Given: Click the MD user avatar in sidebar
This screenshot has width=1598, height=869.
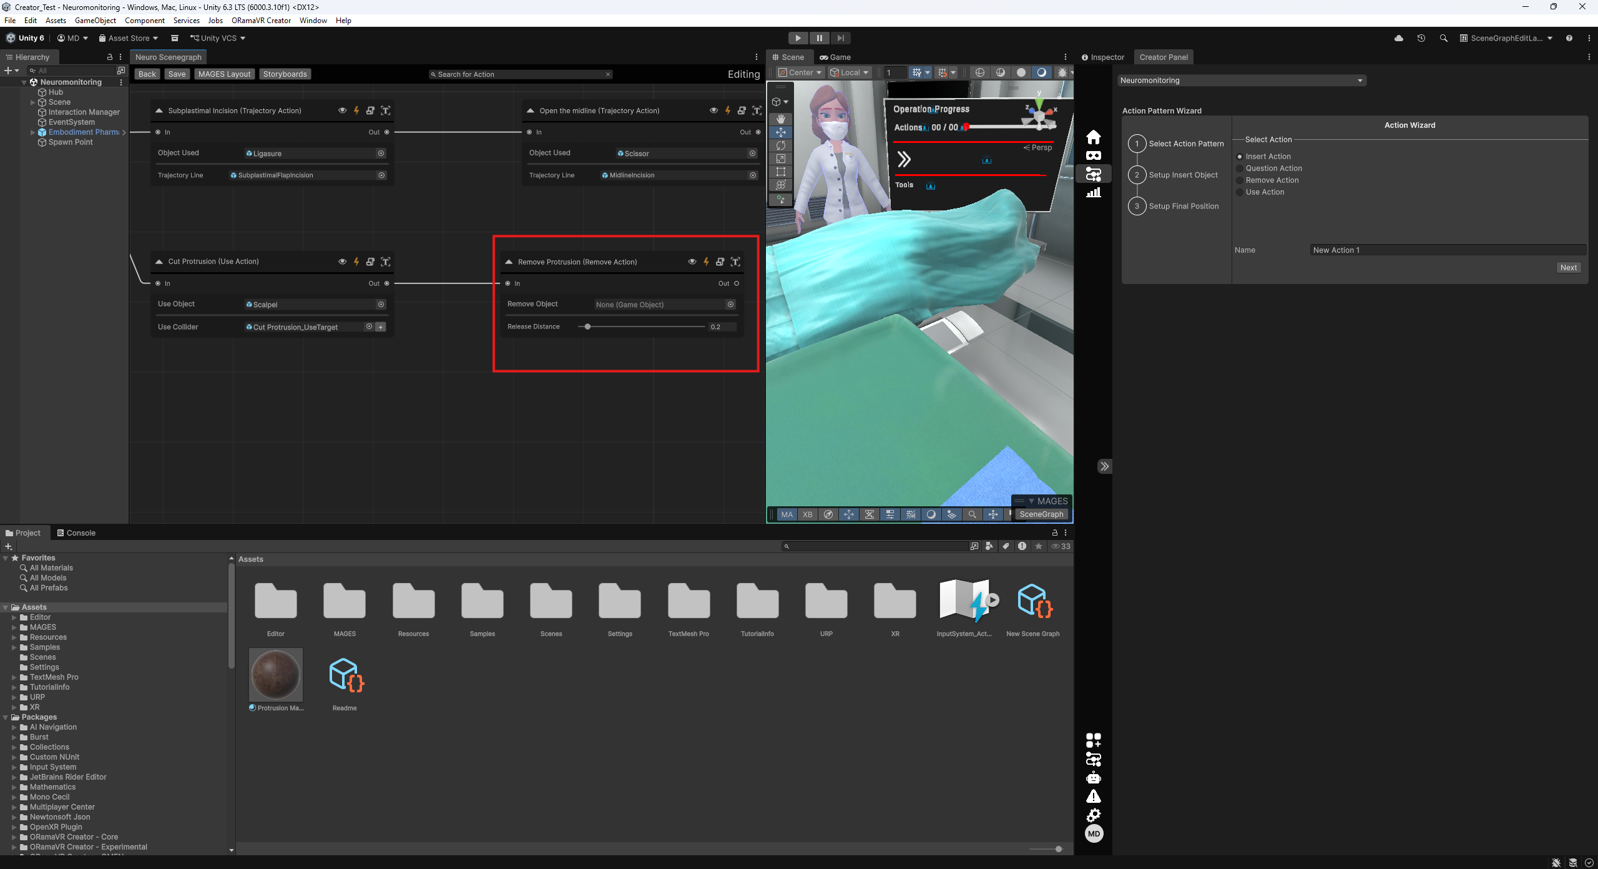Looking at the screenshot, I should (x=1094, y=834).
